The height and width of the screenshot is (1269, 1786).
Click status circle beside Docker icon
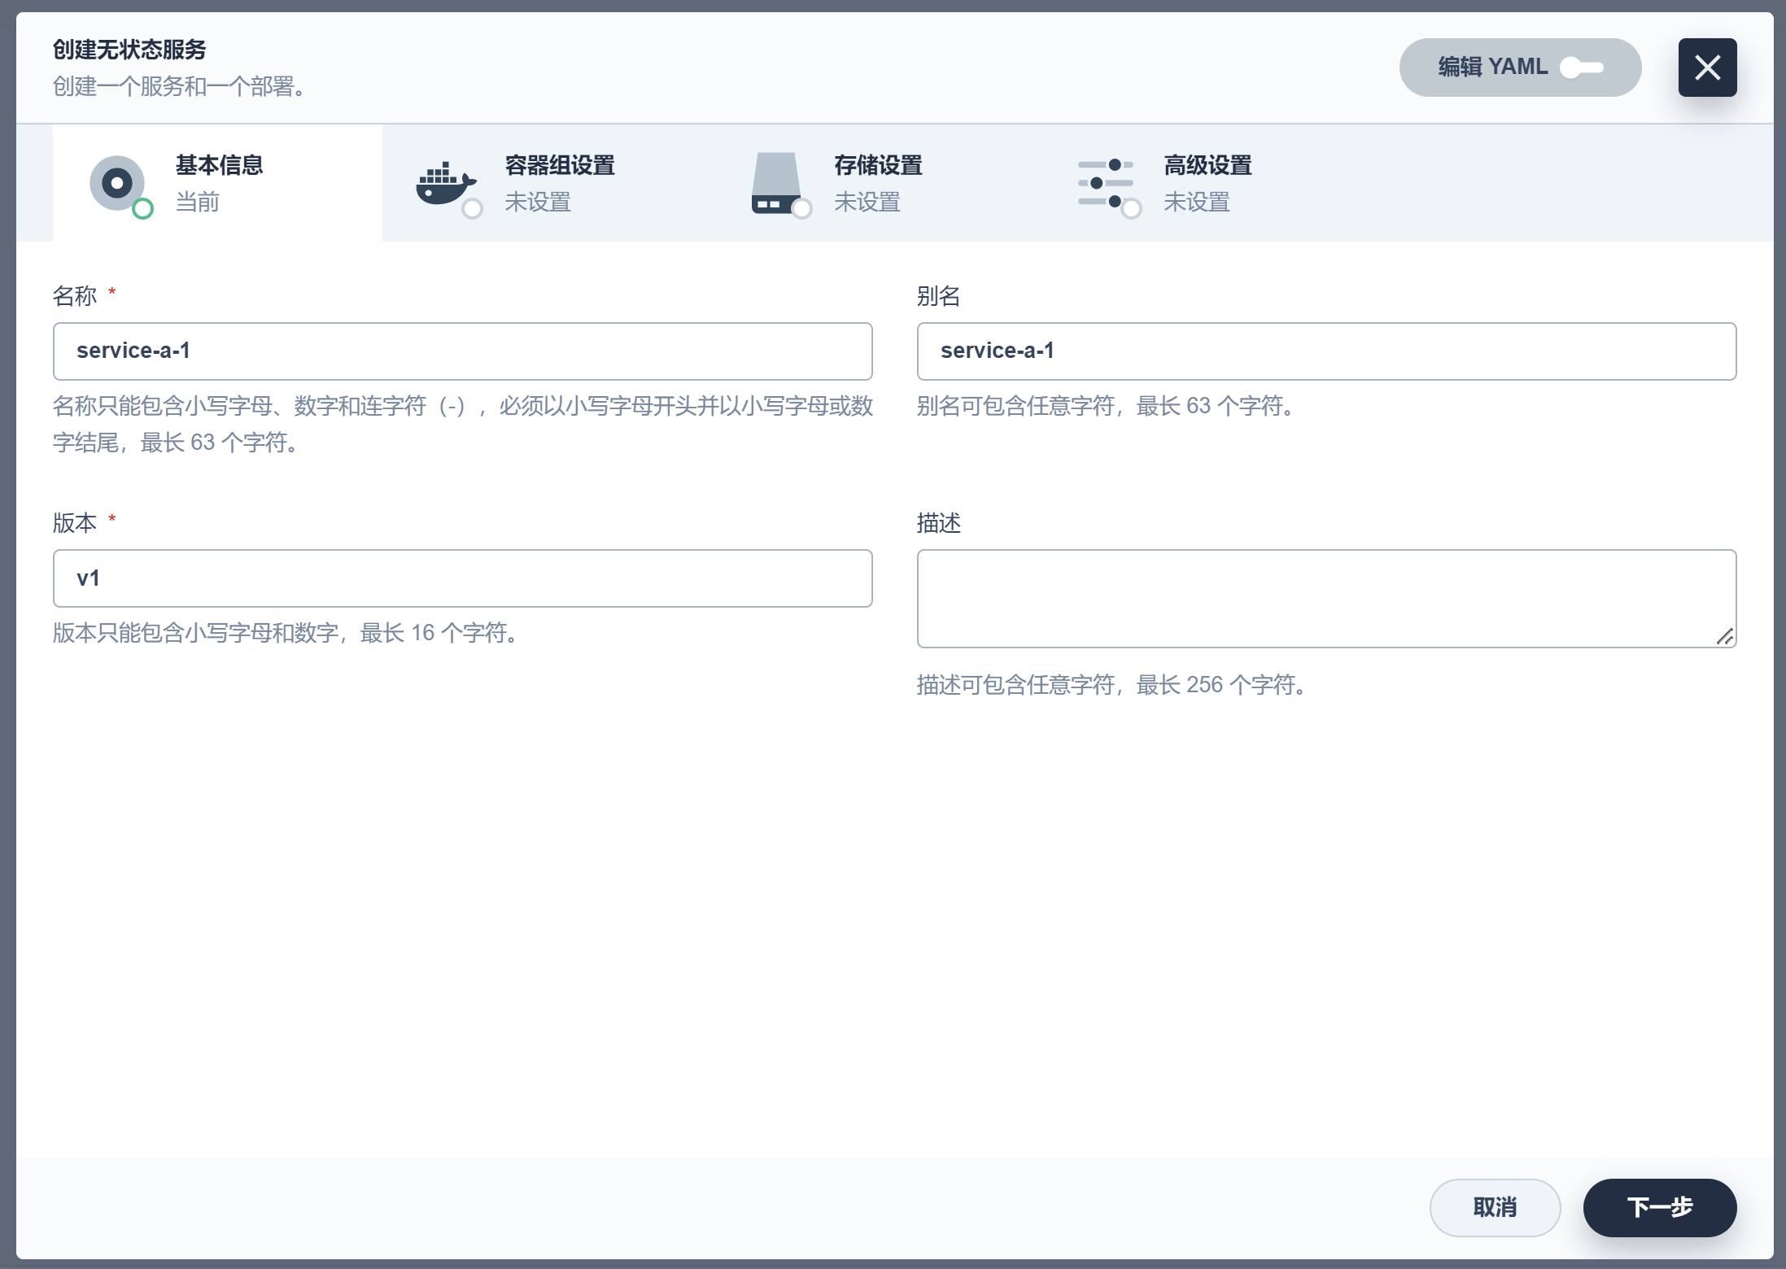(x=472, y=209)
